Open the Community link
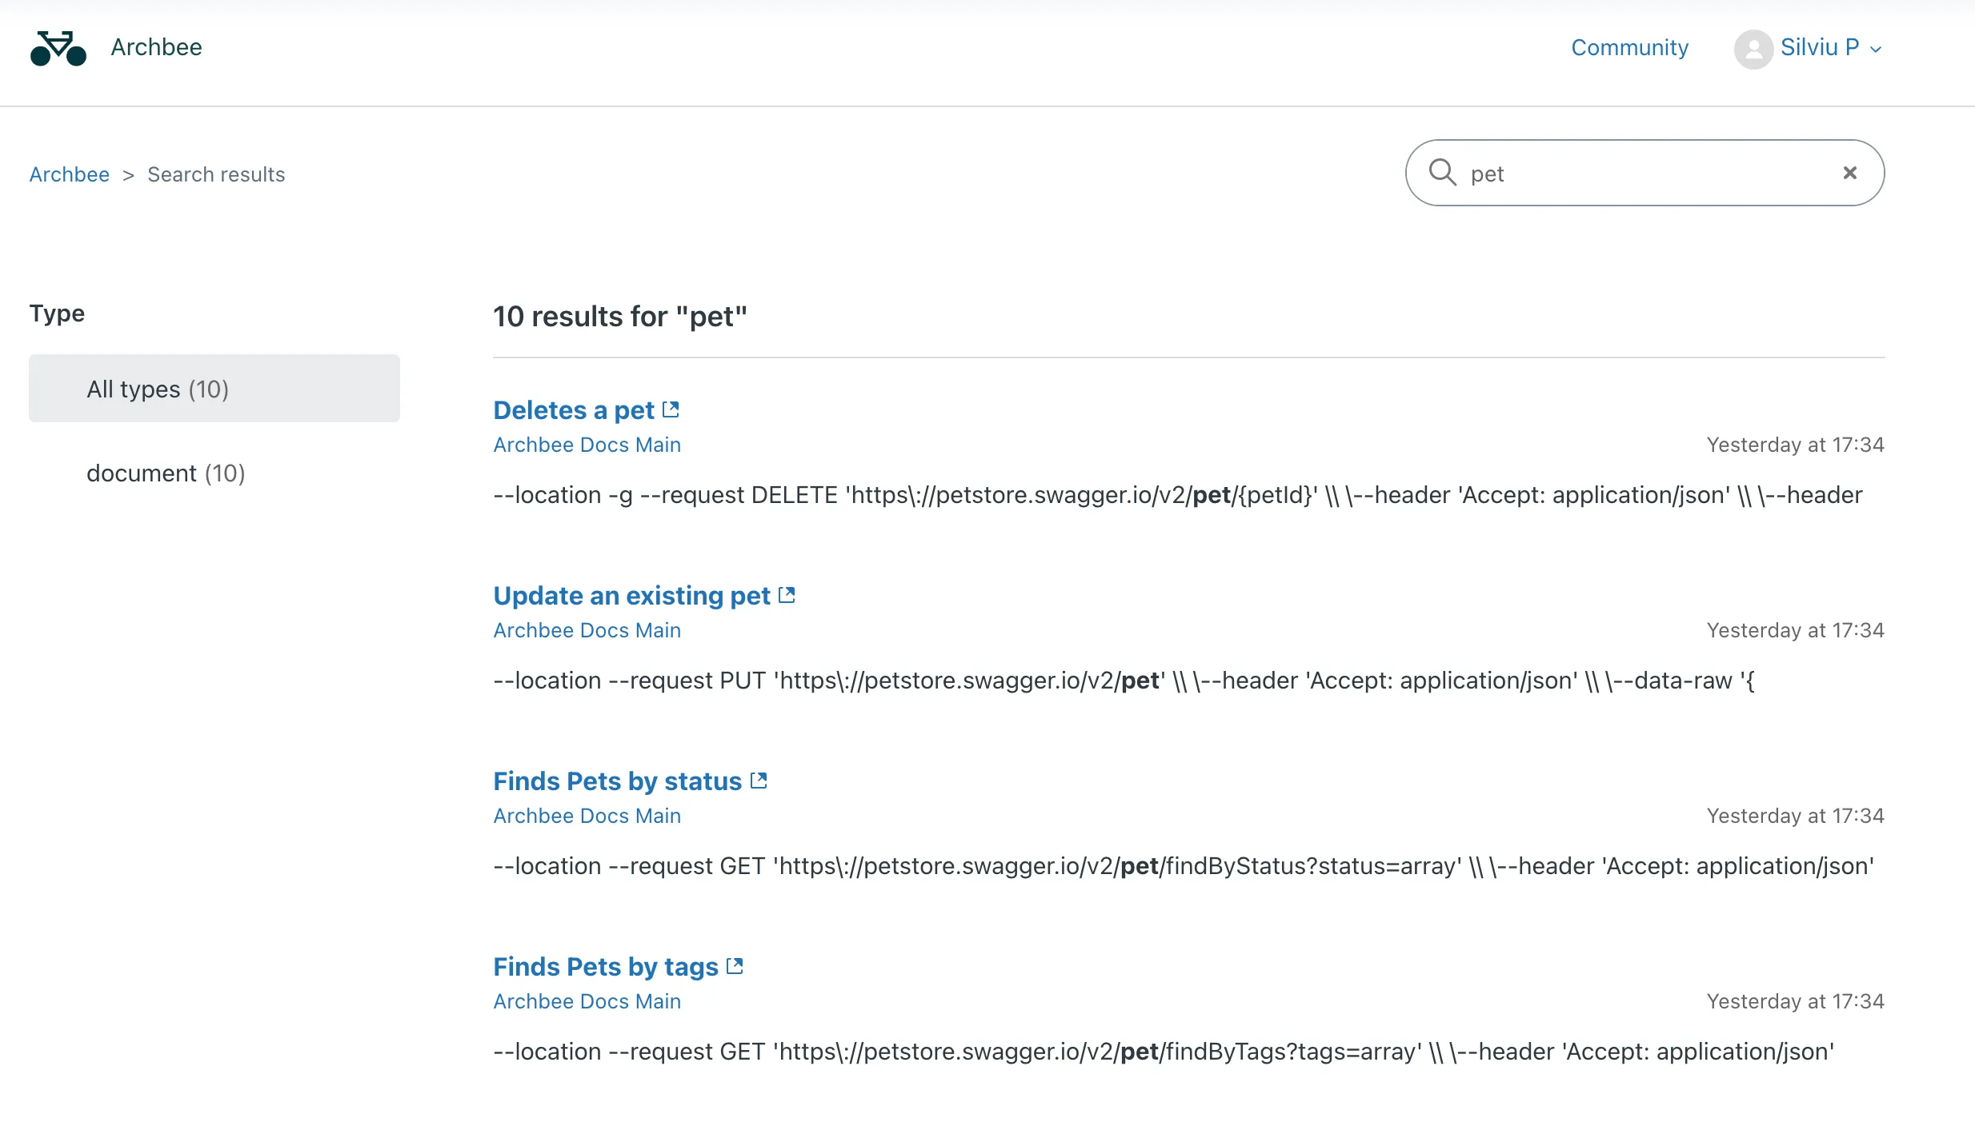The width and height of the screenshot is (1975, 1134). tap(1629, 48)
